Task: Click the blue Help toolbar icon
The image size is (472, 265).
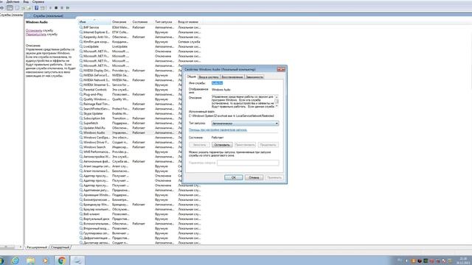Action: [x=36, y=8]
